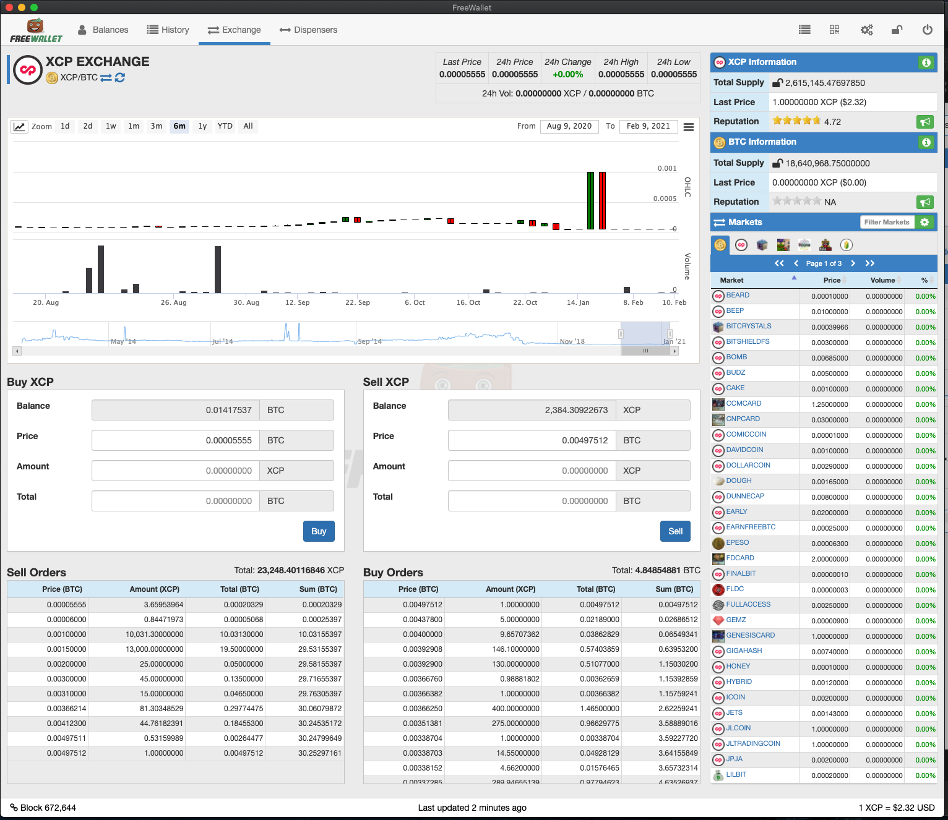Screen dimensions: 948x820
Task: Set chart zoom to YTD
Action: coord(225,126)
